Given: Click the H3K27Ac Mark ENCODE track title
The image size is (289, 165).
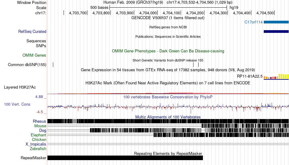Looking at the screenshot, I should [168, 83].
